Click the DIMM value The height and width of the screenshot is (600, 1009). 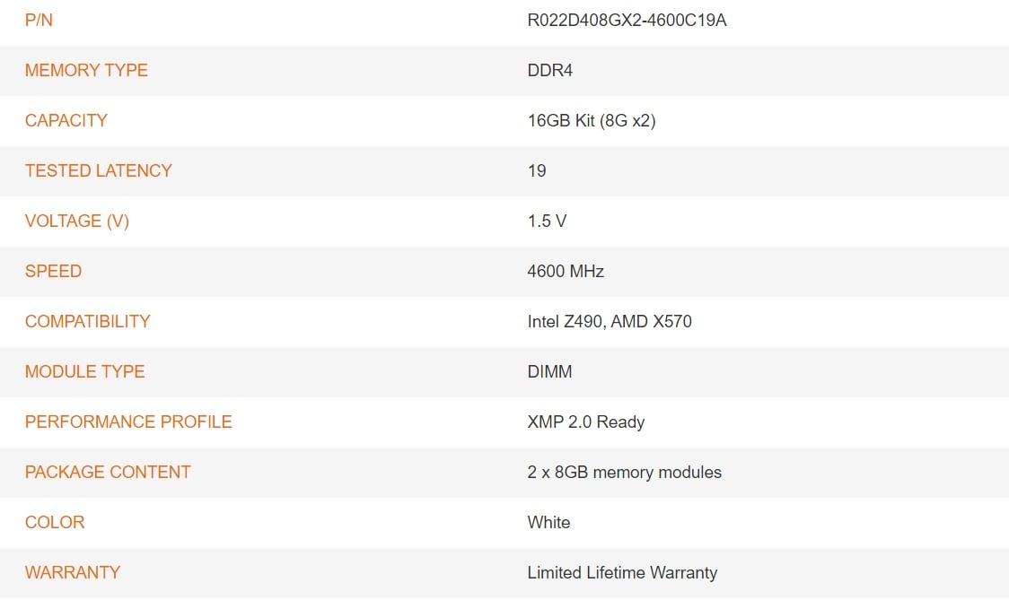pos(549,371)
